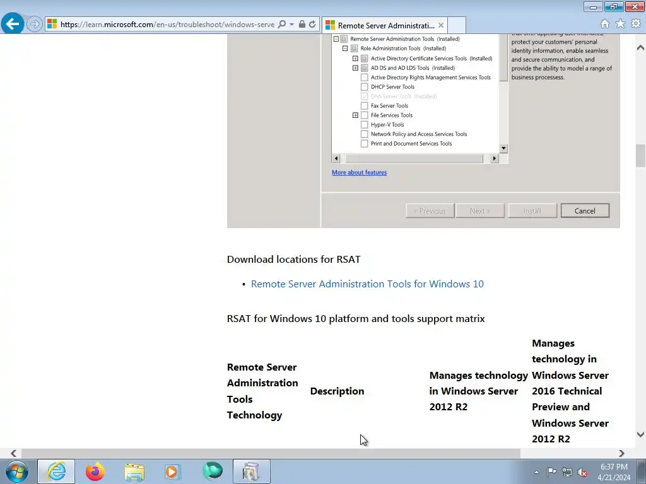Click the Microsoft site icon in address bar
Image resolution: width=646 pixels, height=484 pixels.
[52, 24]
